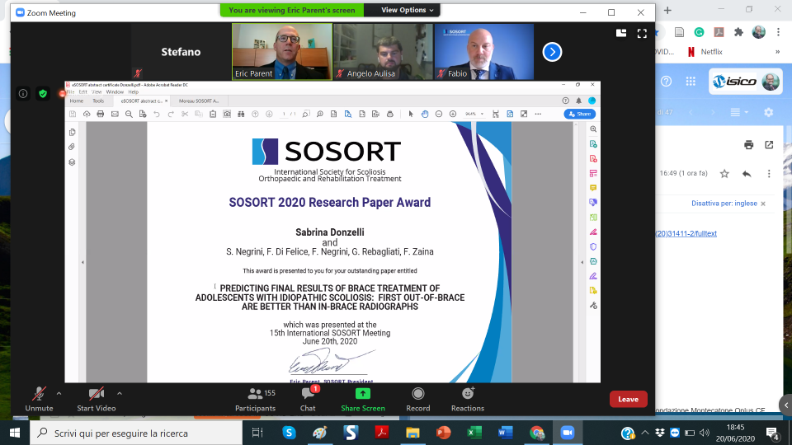Show more bookmarks with the chevron
Image resolution: width=792 pixels, height=445 pixels.
point(777,51)
